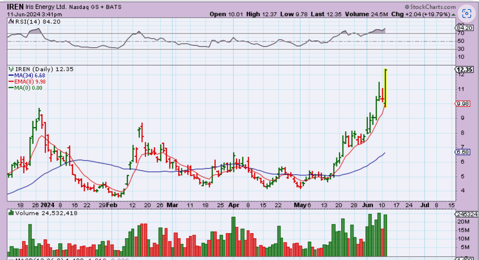Click the green up arrow beside Chg
Image resolution: width=479 pixels, height=260 pixels.
tap(454, 14)
